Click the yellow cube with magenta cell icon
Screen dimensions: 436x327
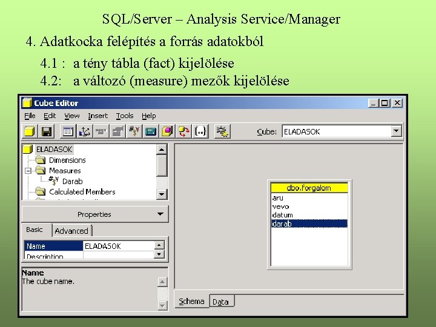167,131
